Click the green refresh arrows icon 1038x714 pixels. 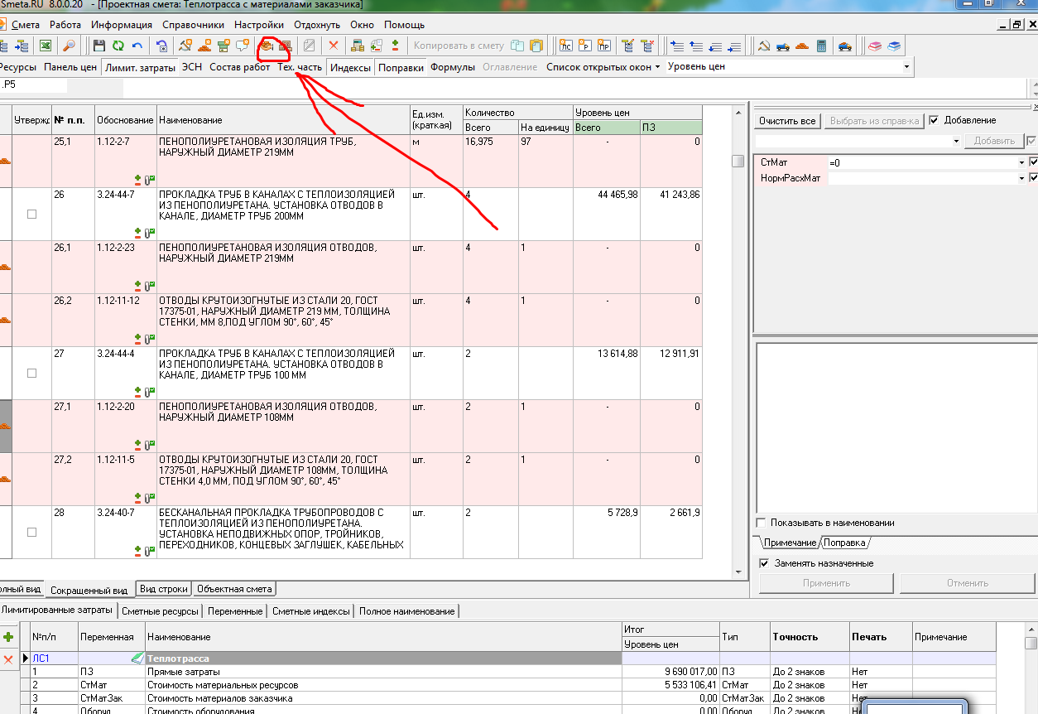pyautogui.click(x=118, y=46)
